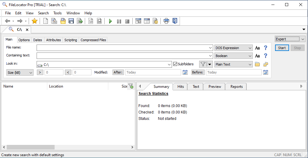Save search with floppy disk icon
Screen dimensions: 308x158
(71, 21)
